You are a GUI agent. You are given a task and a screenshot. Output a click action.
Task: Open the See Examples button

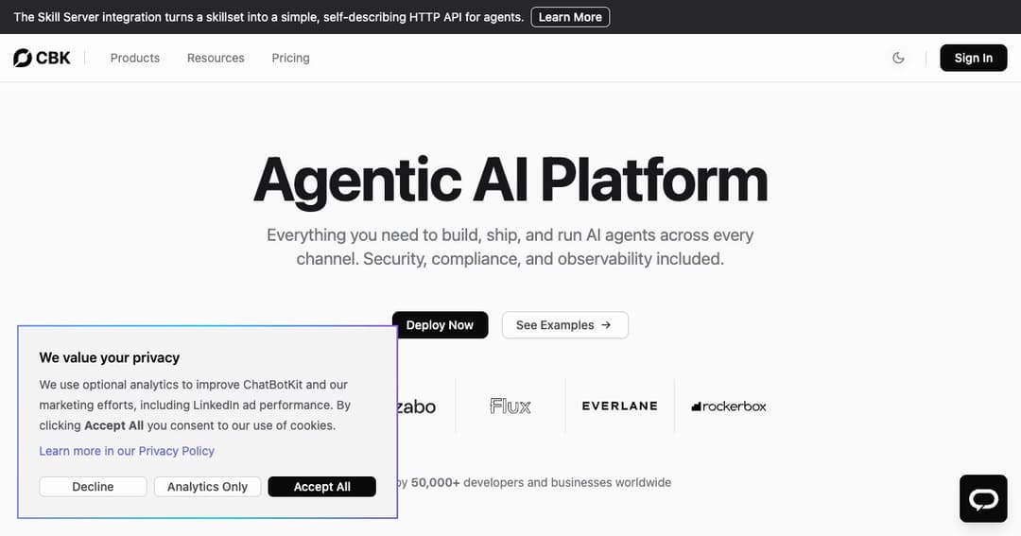pyautogui.click(x=565, y=325)
